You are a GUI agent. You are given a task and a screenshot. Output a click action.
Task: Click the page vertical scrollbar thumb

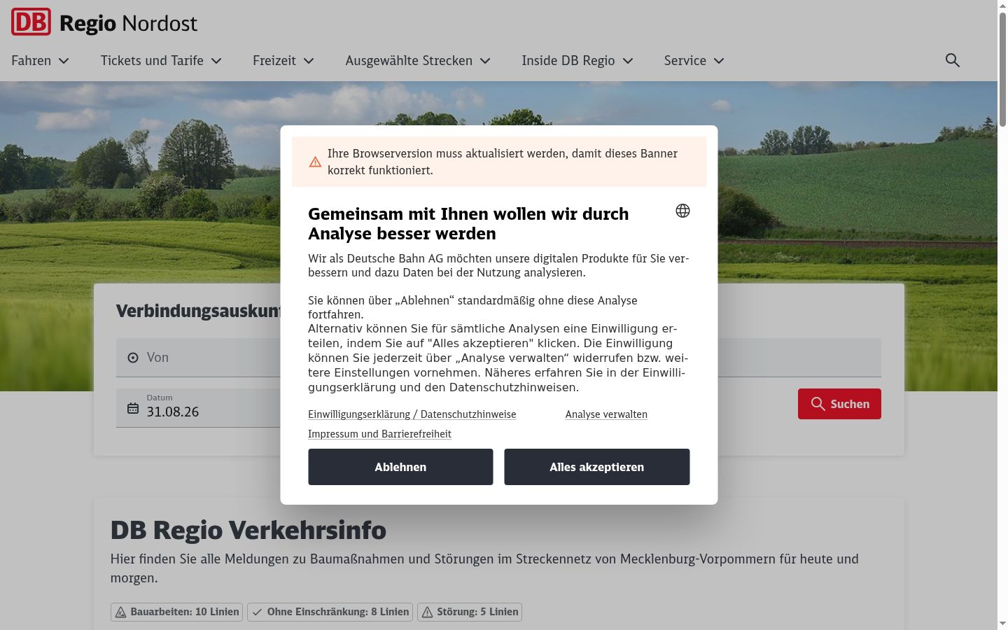point(1002,69)
